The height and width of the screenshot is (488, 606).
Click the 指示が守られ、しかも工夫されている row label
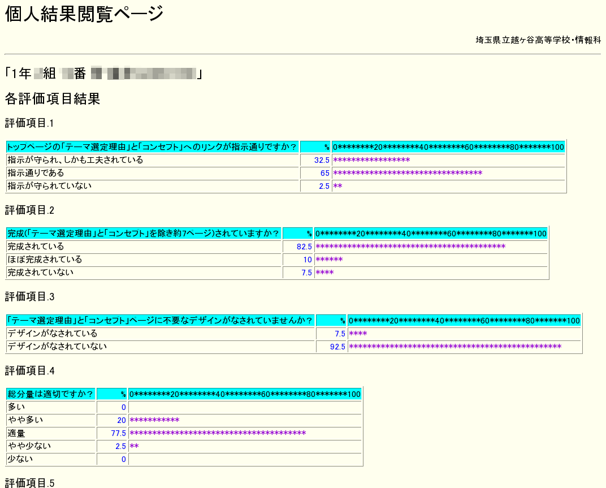[x=75, y=160]
